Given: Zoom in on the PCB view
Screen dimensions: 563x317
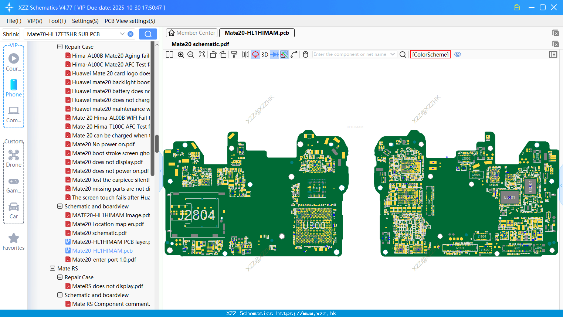Looking at the screenshot, I should (181, 55).
